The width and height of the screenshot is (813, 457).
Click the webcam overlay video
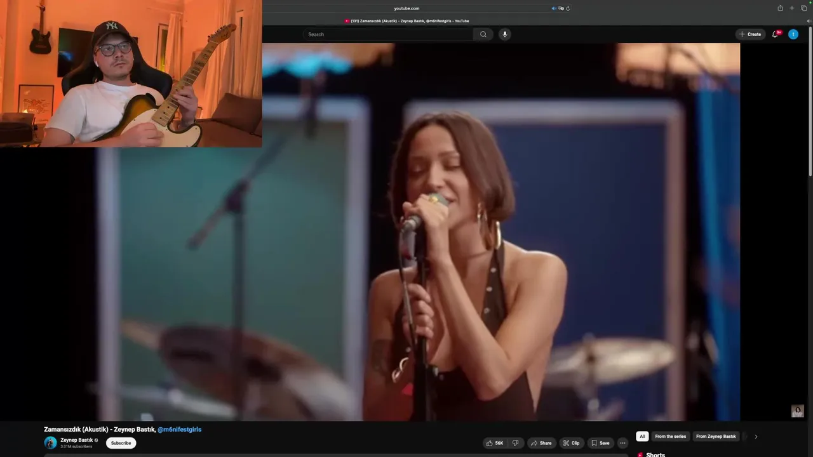(131, 74)
